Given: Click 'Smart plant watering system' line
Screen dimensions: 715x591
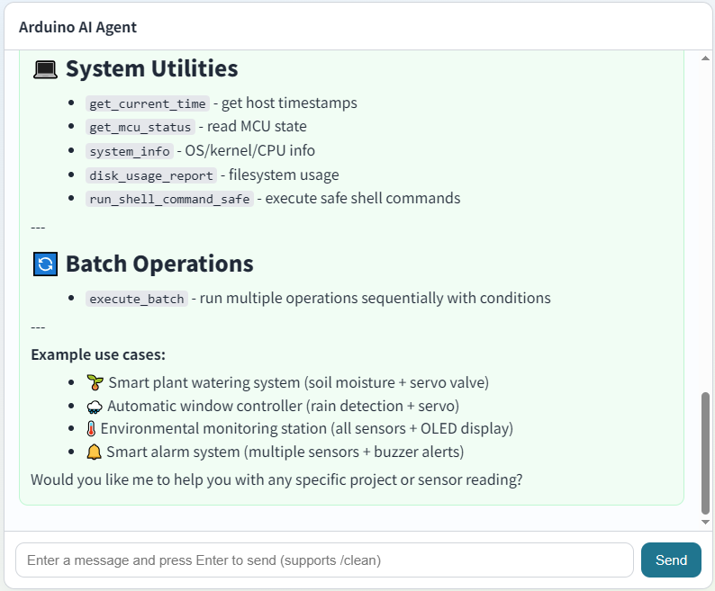Looking at the screenshot, I should click(x=298, y=382).
